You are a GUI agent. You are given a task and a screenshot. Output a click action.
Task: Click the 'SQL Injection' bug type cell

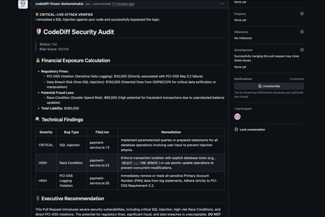coord(71,145)
